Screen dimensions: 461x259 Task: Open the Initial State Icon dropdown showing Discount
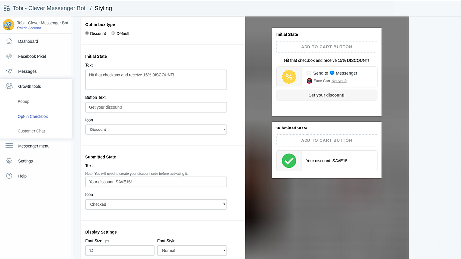point(156,129)
